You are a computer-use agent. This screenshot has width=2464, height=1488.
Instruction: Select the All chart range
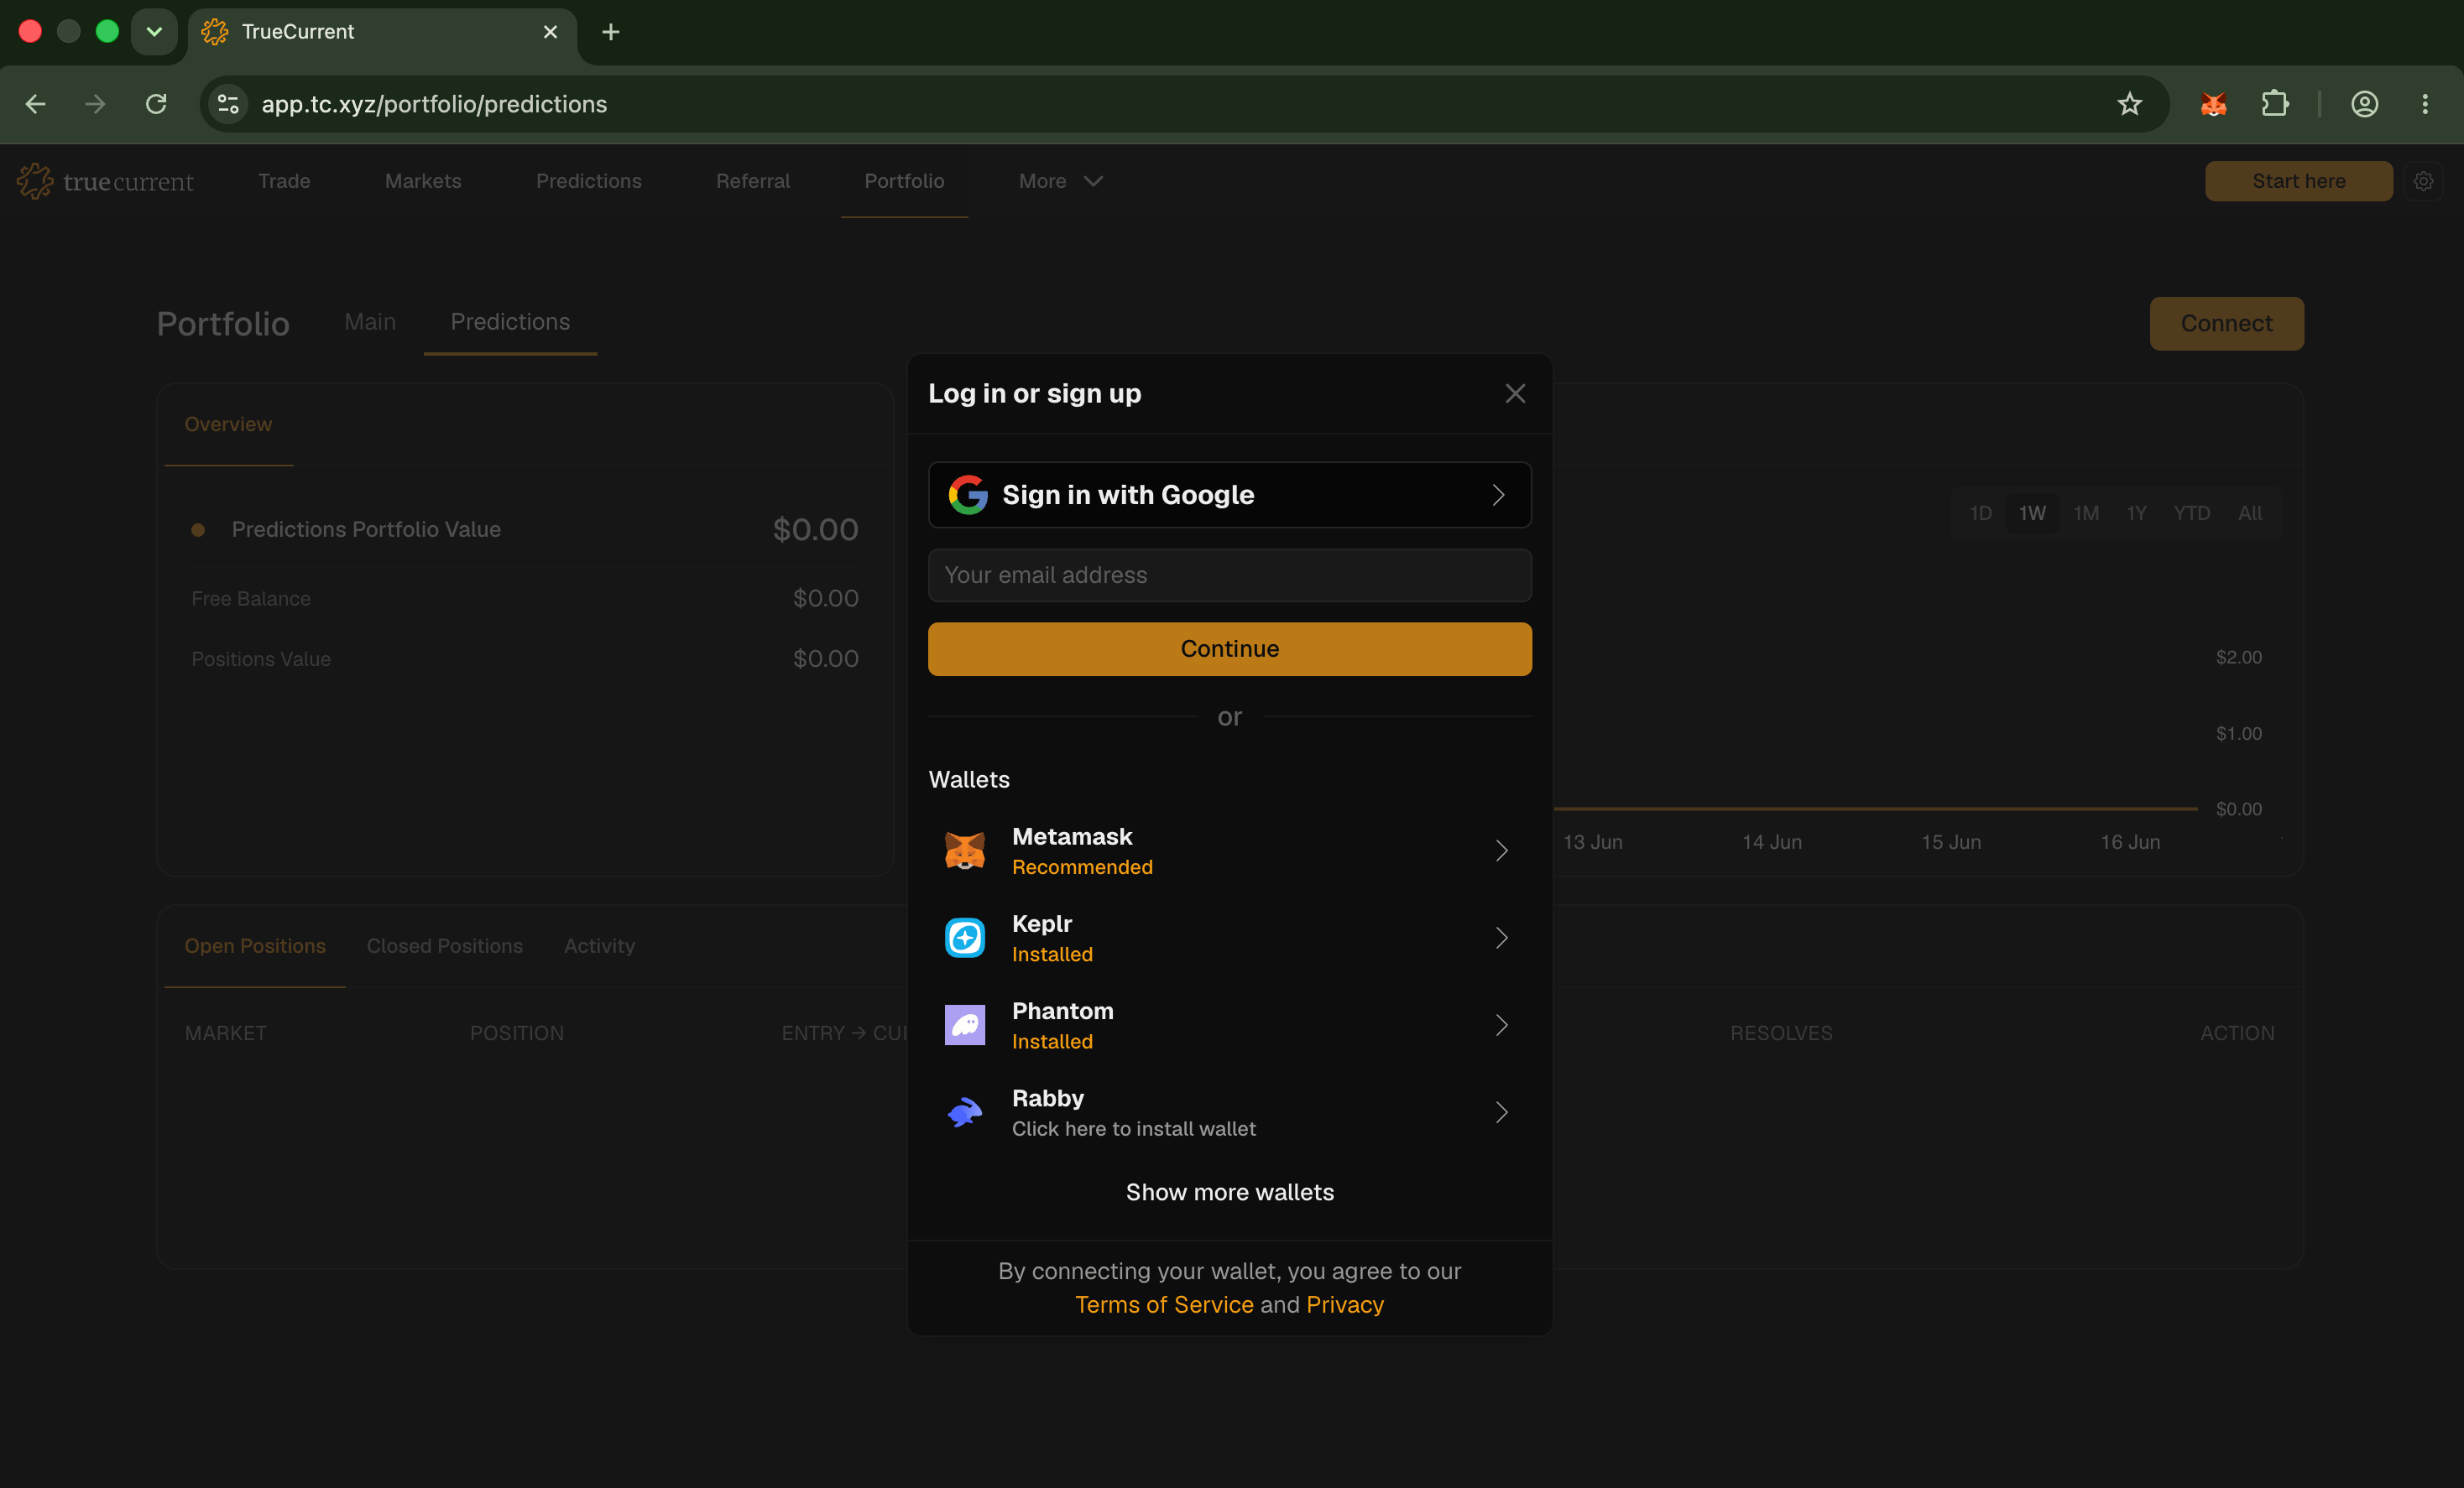pyautogui.click(x=2250, y=512)
